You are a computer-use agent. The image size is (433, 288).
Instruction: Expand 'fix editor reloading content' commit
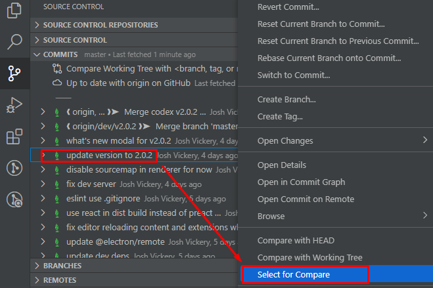[43, 227]
